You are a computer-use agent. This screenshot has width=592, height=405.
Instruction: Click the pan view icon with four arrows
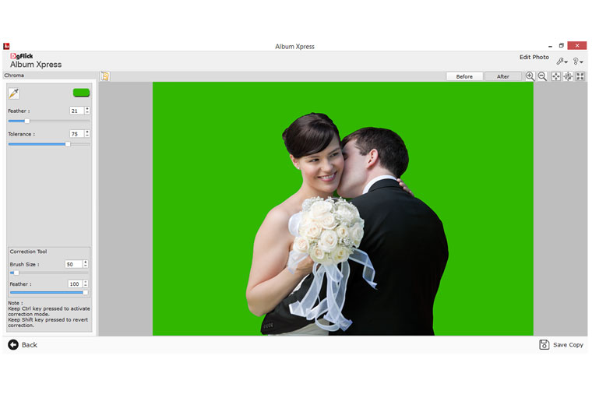coord(555,76)
